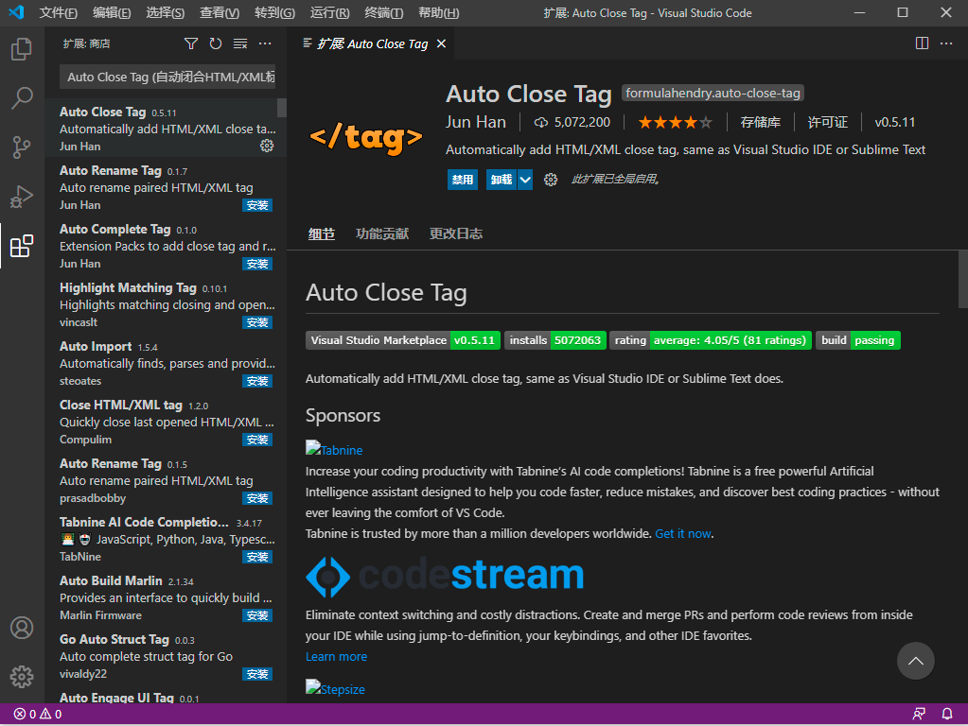Split the editor to the right
The image size is (968, 726).
click(922, 43)
